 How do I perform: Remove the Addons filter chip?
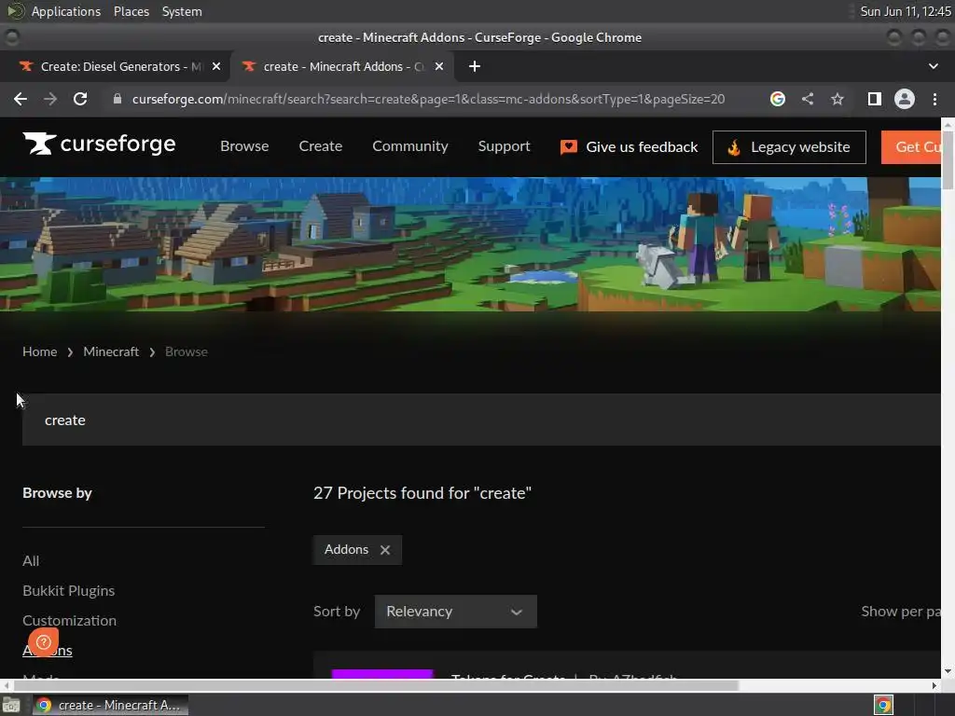(385, 550)
